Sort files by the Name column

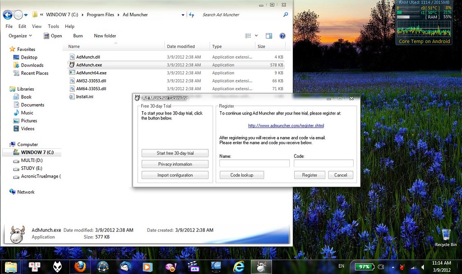(74, 46)
